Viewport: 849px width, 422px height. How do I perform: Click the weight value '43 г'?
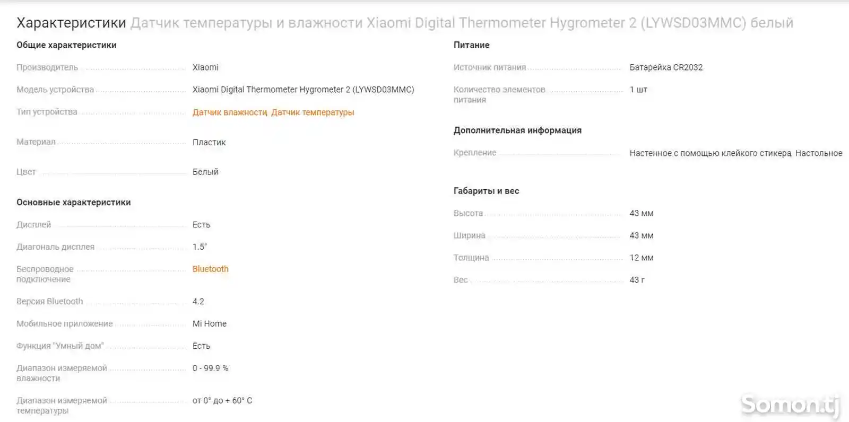pyautogui.click(x=637, y=280)
